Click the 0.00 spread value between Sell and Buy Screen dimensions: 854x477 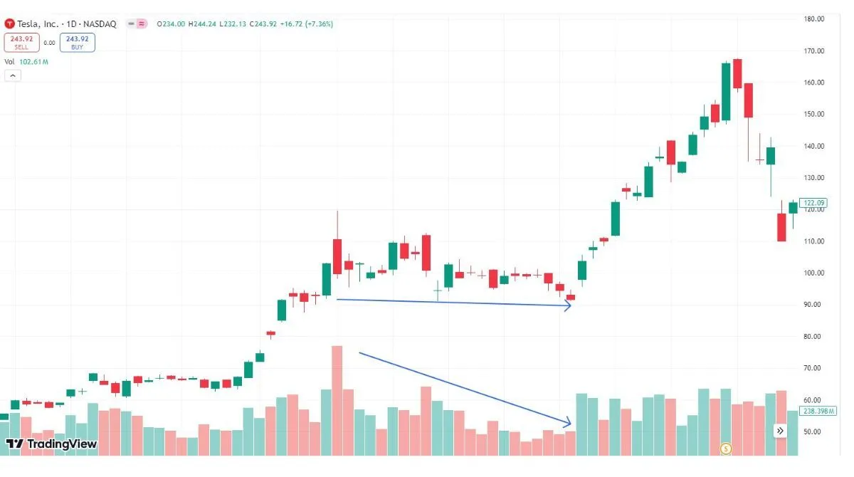[49, 43]
